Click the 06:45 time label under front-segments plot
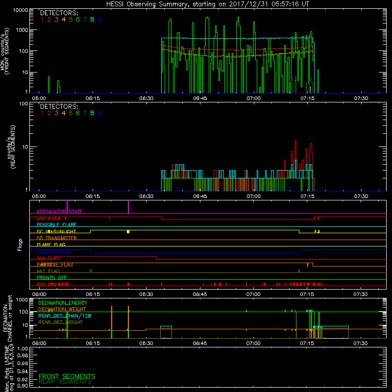 pos(200,98)
